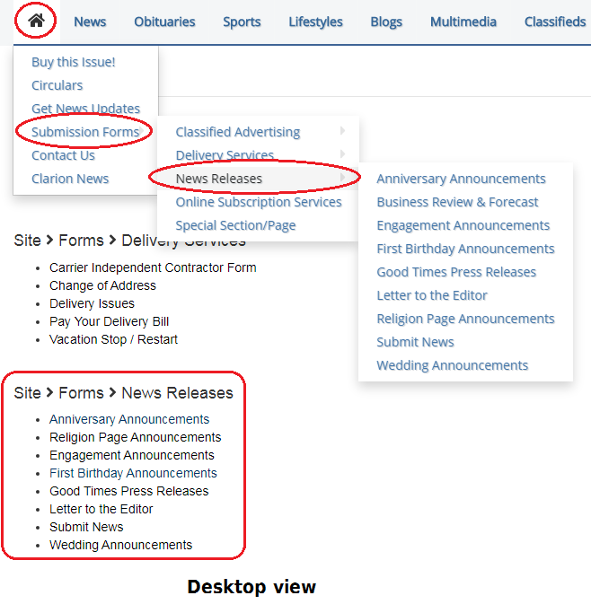Choose Get News Updates menu entry

[x=85, y=109]
